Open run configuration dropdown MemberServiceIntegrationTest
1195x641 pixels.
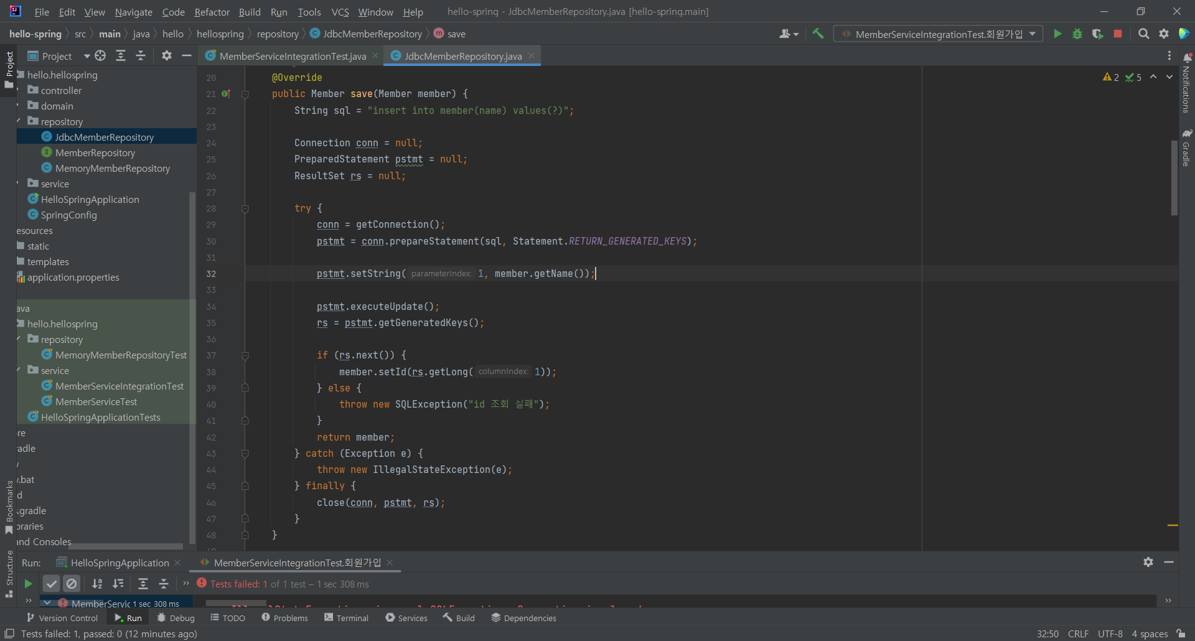939,34
